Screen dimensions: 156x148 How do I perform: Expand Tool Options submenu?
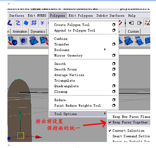pos(78,114)
